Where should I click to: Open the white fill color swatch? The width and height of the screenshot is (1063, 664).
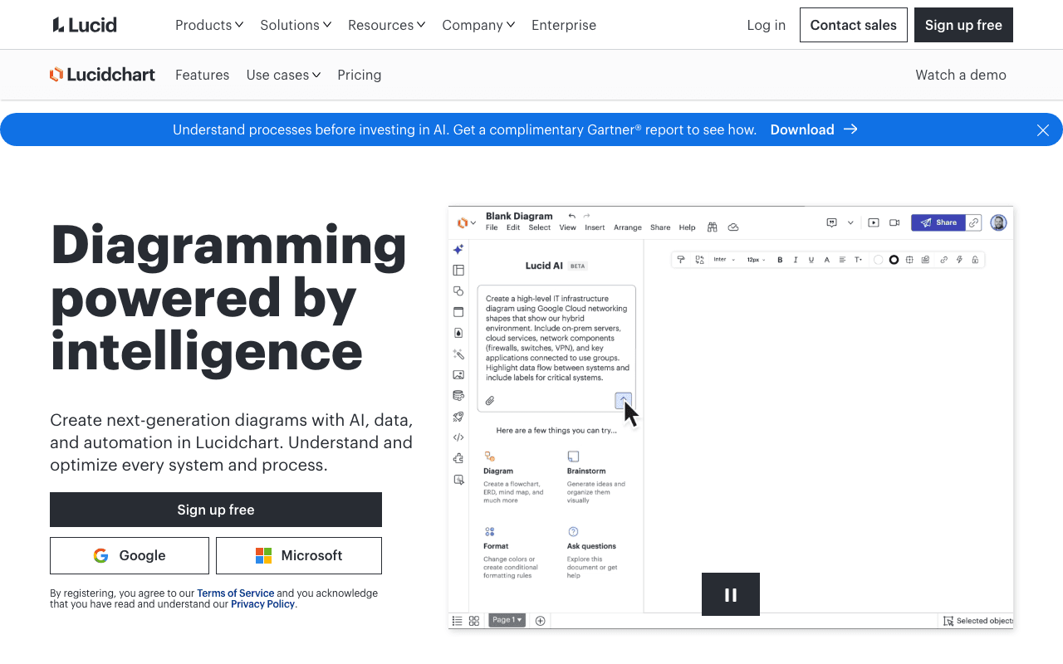(x=878, y=260)
